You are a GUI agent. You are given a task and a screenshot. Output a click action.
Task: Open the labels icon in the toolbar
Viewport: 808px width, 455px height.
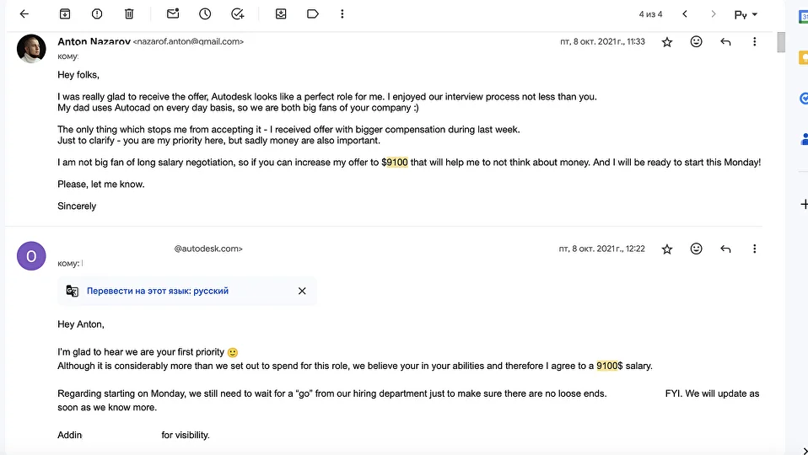(x=313, y=13)
